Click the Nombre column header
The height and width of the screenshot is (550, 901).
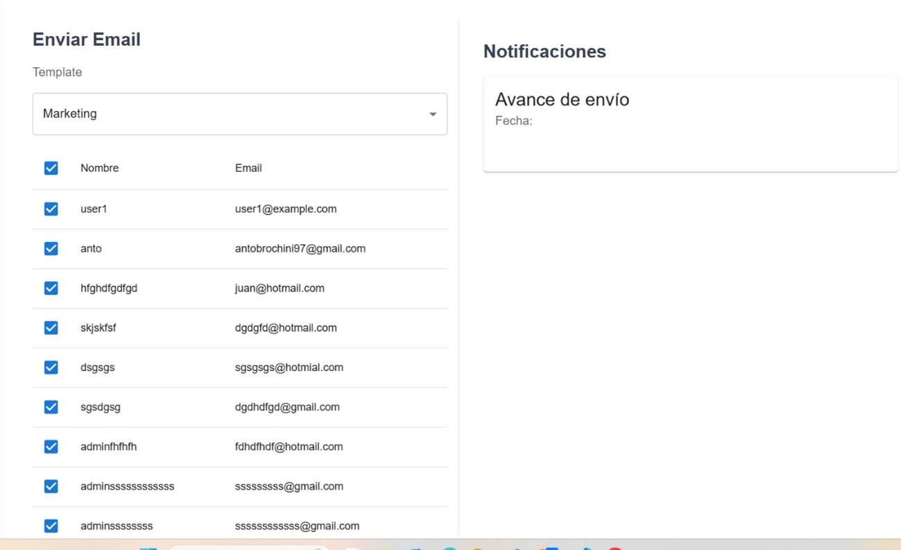click(99, 168)
